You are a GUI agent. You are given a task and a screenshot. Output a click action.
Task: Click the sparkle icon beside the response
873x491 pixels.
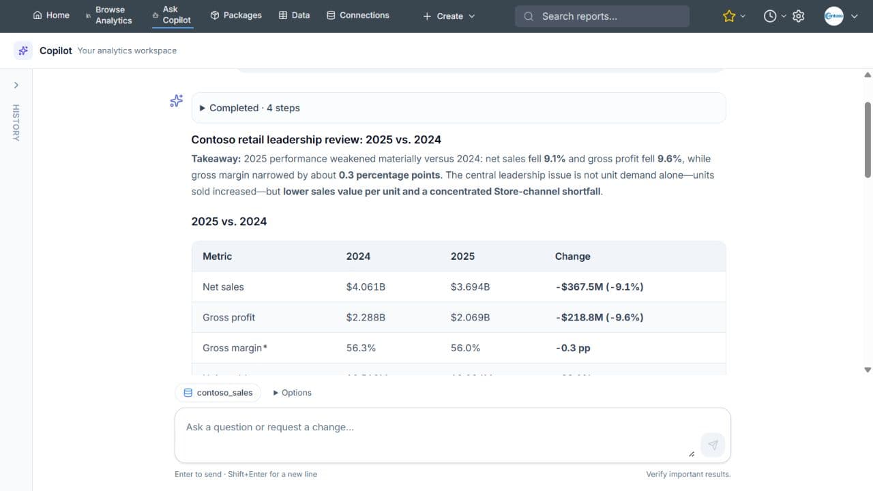pyautogui.click(x=176, y=101)
